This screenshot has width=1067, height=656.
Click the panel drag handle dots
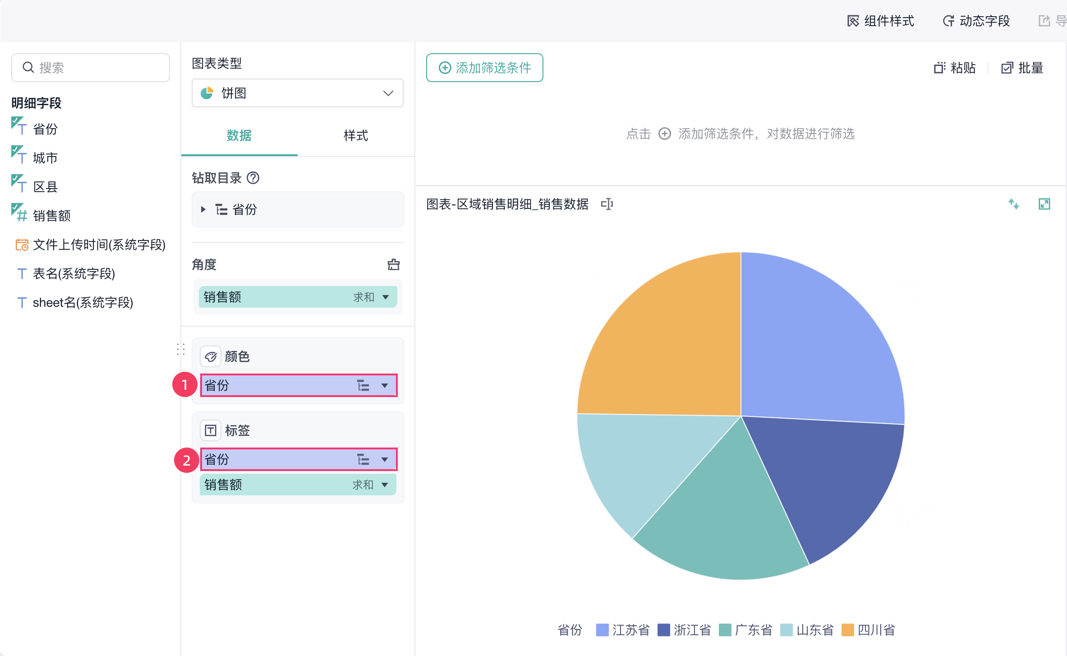[x=181, y=349]
